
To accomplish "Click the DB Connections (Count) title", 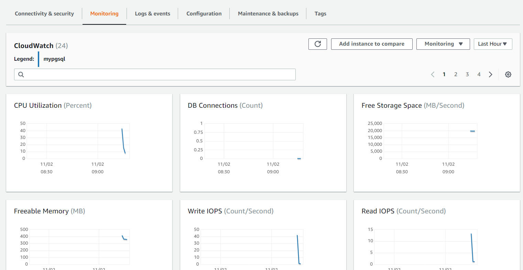I will point(225,106).
